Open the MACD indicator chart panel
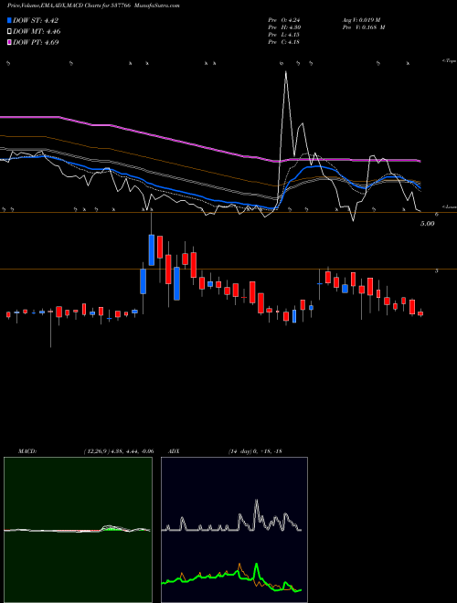 click(78, 530)
